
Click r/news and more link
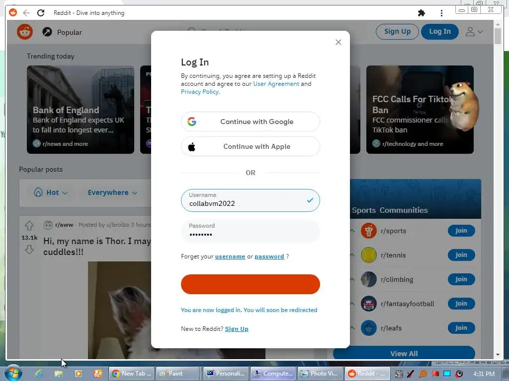pos(65,143)
